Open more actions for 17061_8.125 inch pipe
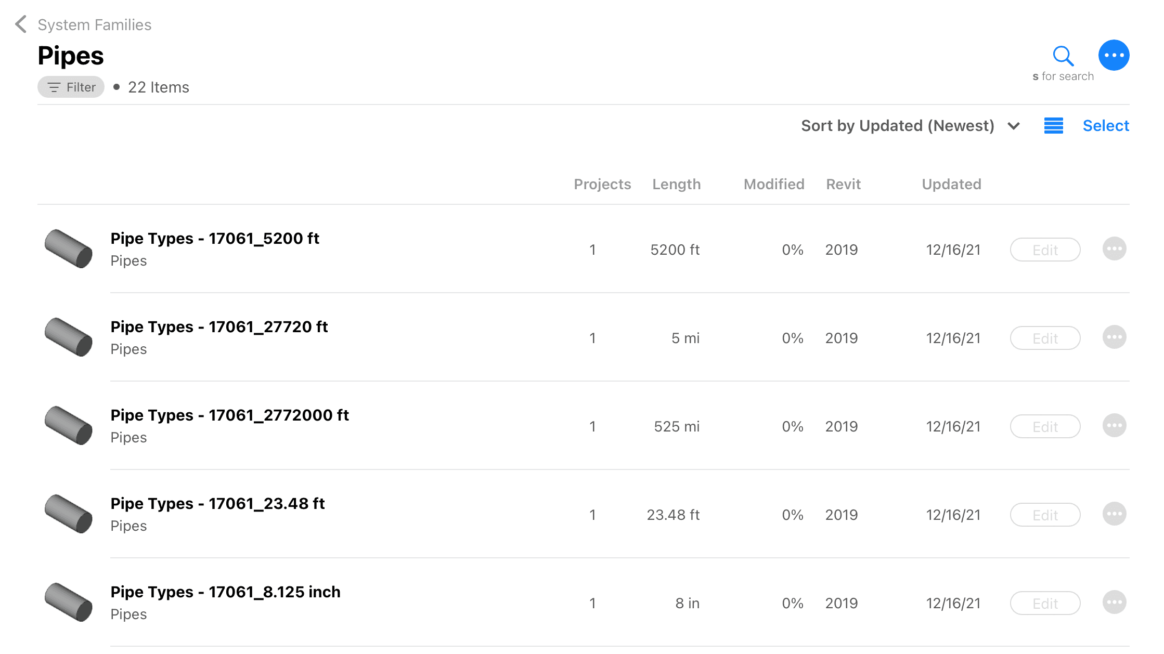This screenshot has width=1164, height=654. [1114, 603]
